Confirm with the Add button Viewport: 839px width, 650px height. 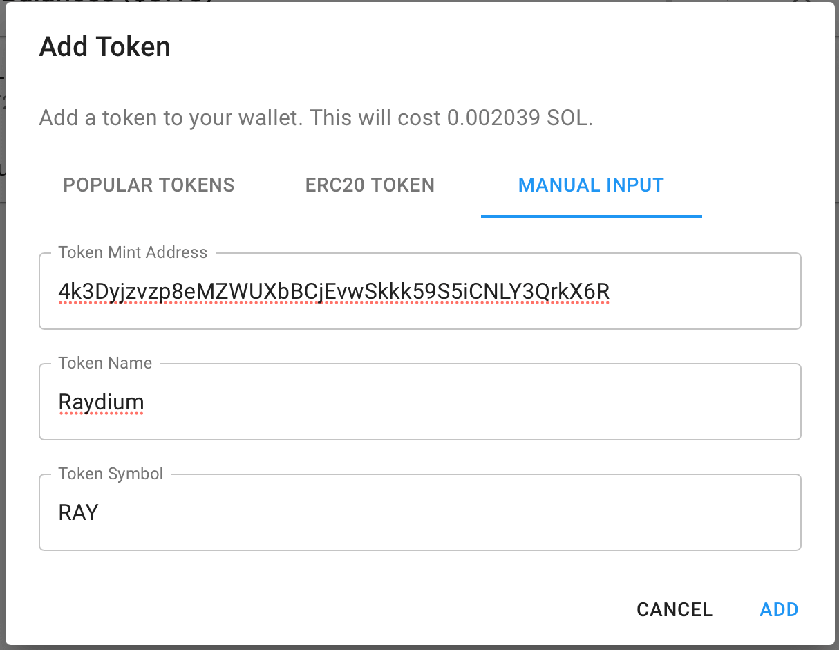click(779, 609)
